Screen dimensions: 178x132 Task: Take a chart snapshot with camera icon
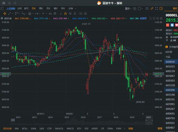[147, 9]
